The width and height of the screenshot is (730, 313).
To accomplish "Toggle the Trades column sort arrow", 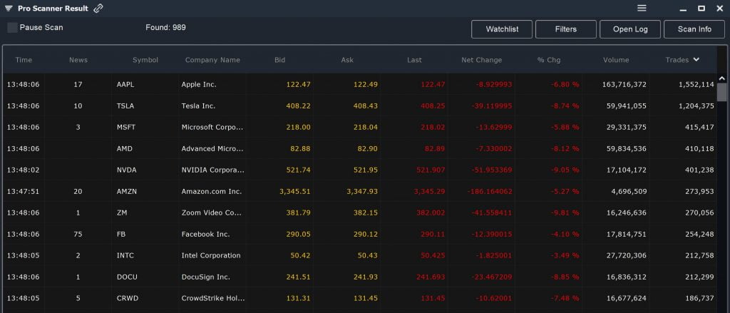I will (696, 60).
